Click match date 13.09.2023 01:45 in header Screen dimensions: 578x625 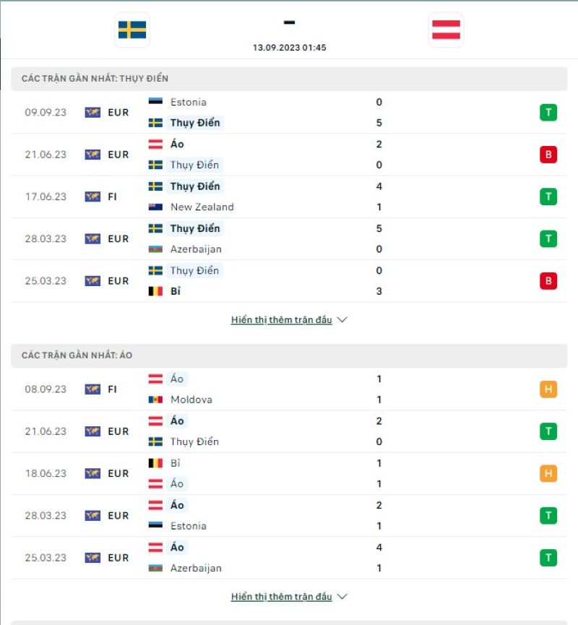[x=289, y=48]
